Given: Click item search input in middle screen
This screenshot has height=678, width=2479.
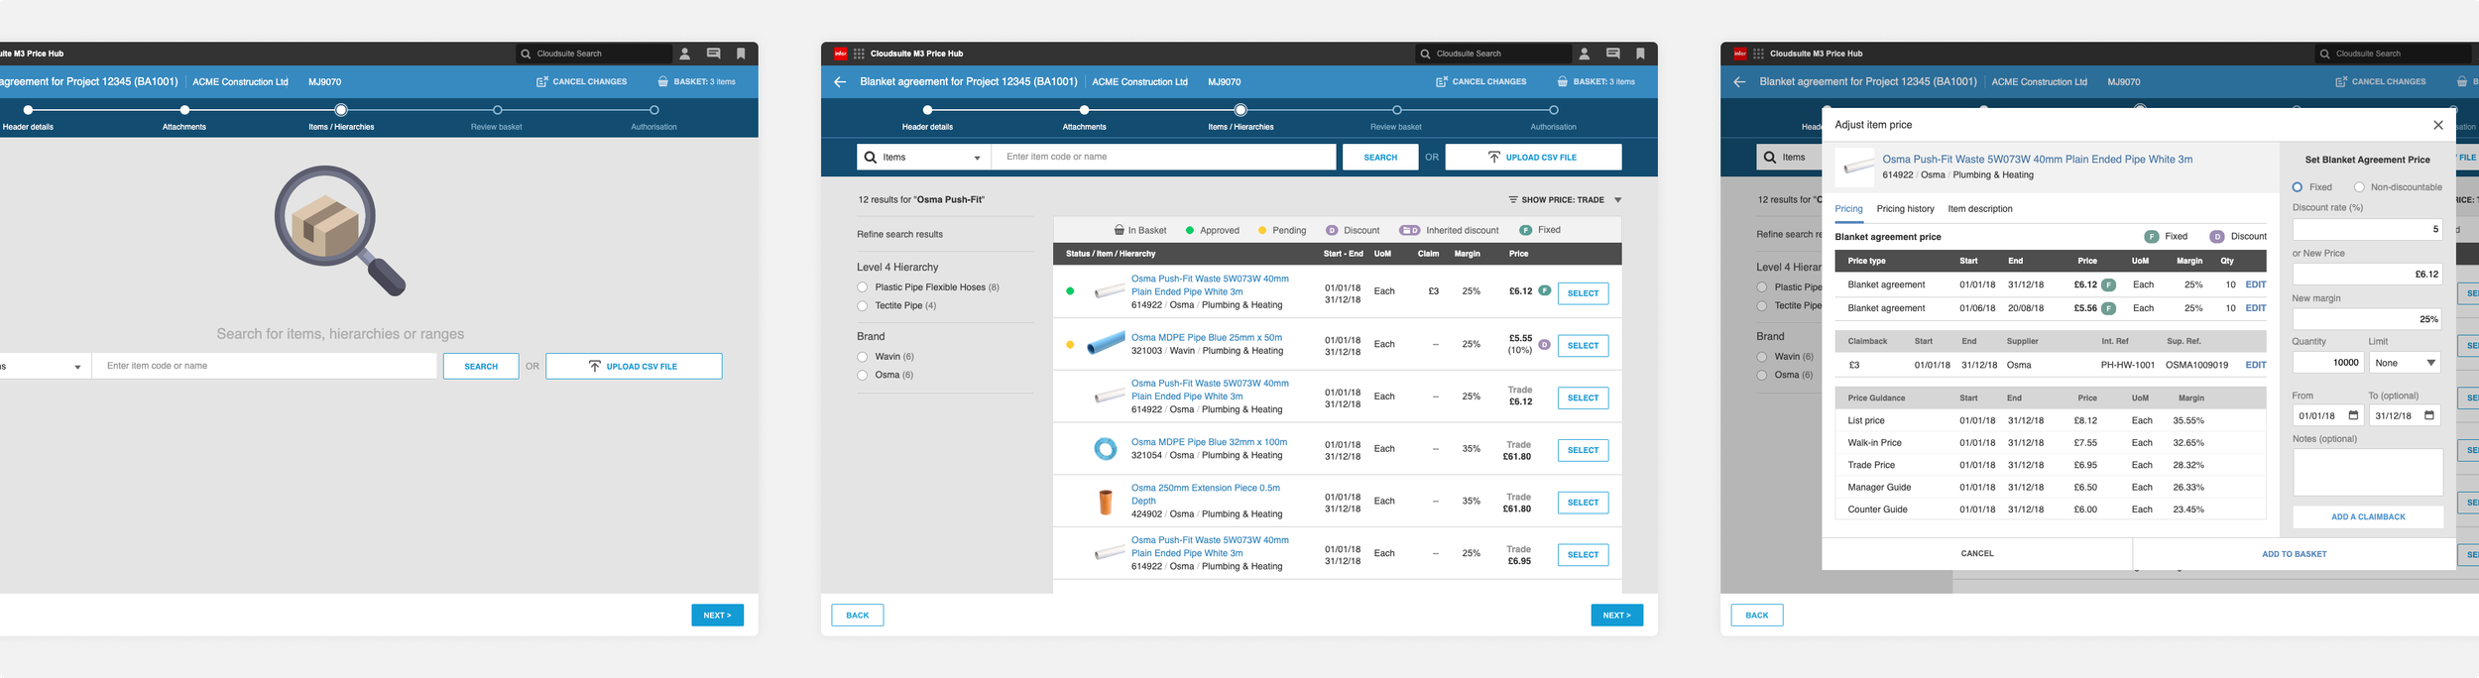Looking at the screenshot, I should pyautogui.click(x=1164, y=157).
